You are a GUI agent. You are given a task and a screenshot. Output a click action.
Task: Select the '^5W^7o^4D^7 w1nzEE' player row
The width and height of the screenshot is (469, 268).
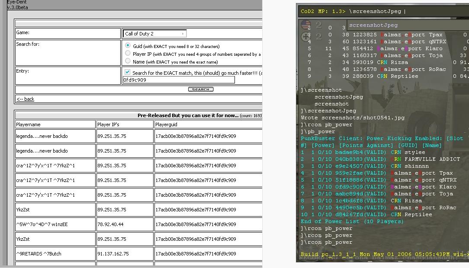click(42, 224)
